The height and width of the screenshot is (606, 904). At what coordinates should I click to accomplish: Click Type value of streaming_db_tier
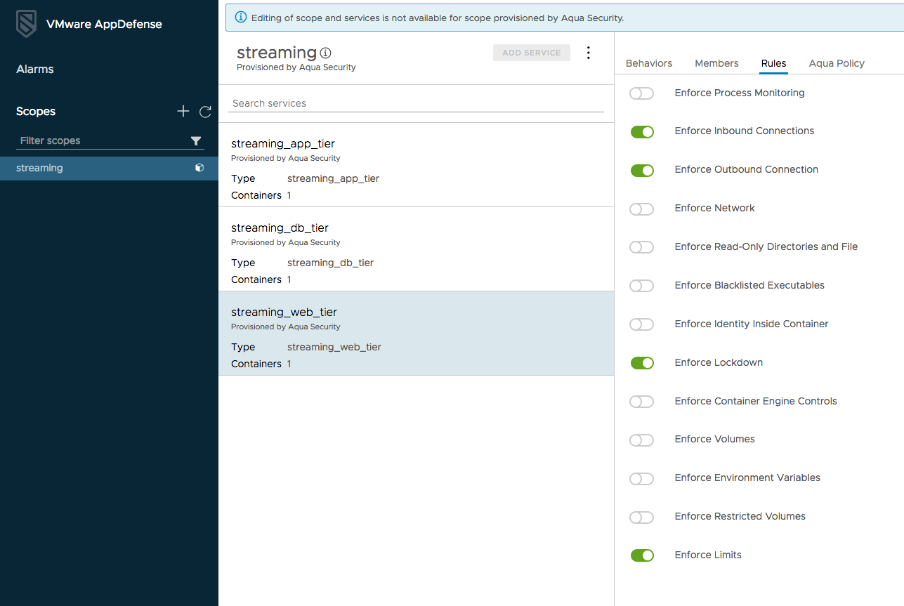330,263
